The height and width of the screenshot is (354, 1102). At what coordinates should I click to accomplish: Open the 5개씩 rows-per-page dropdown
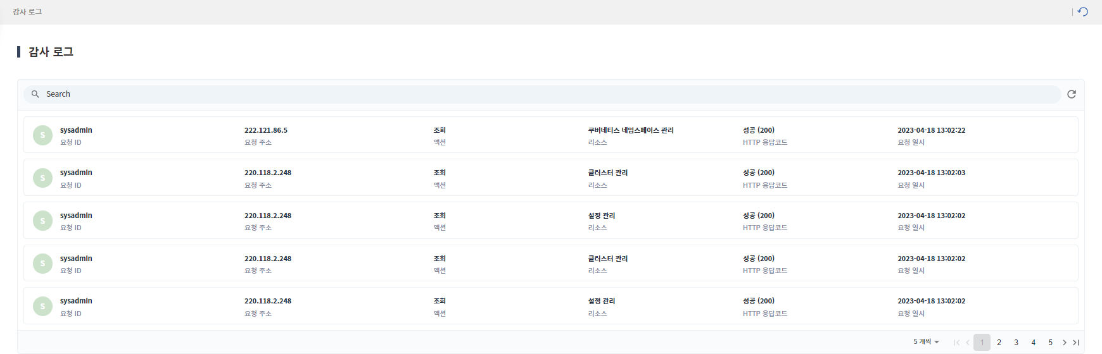[926, 342]
